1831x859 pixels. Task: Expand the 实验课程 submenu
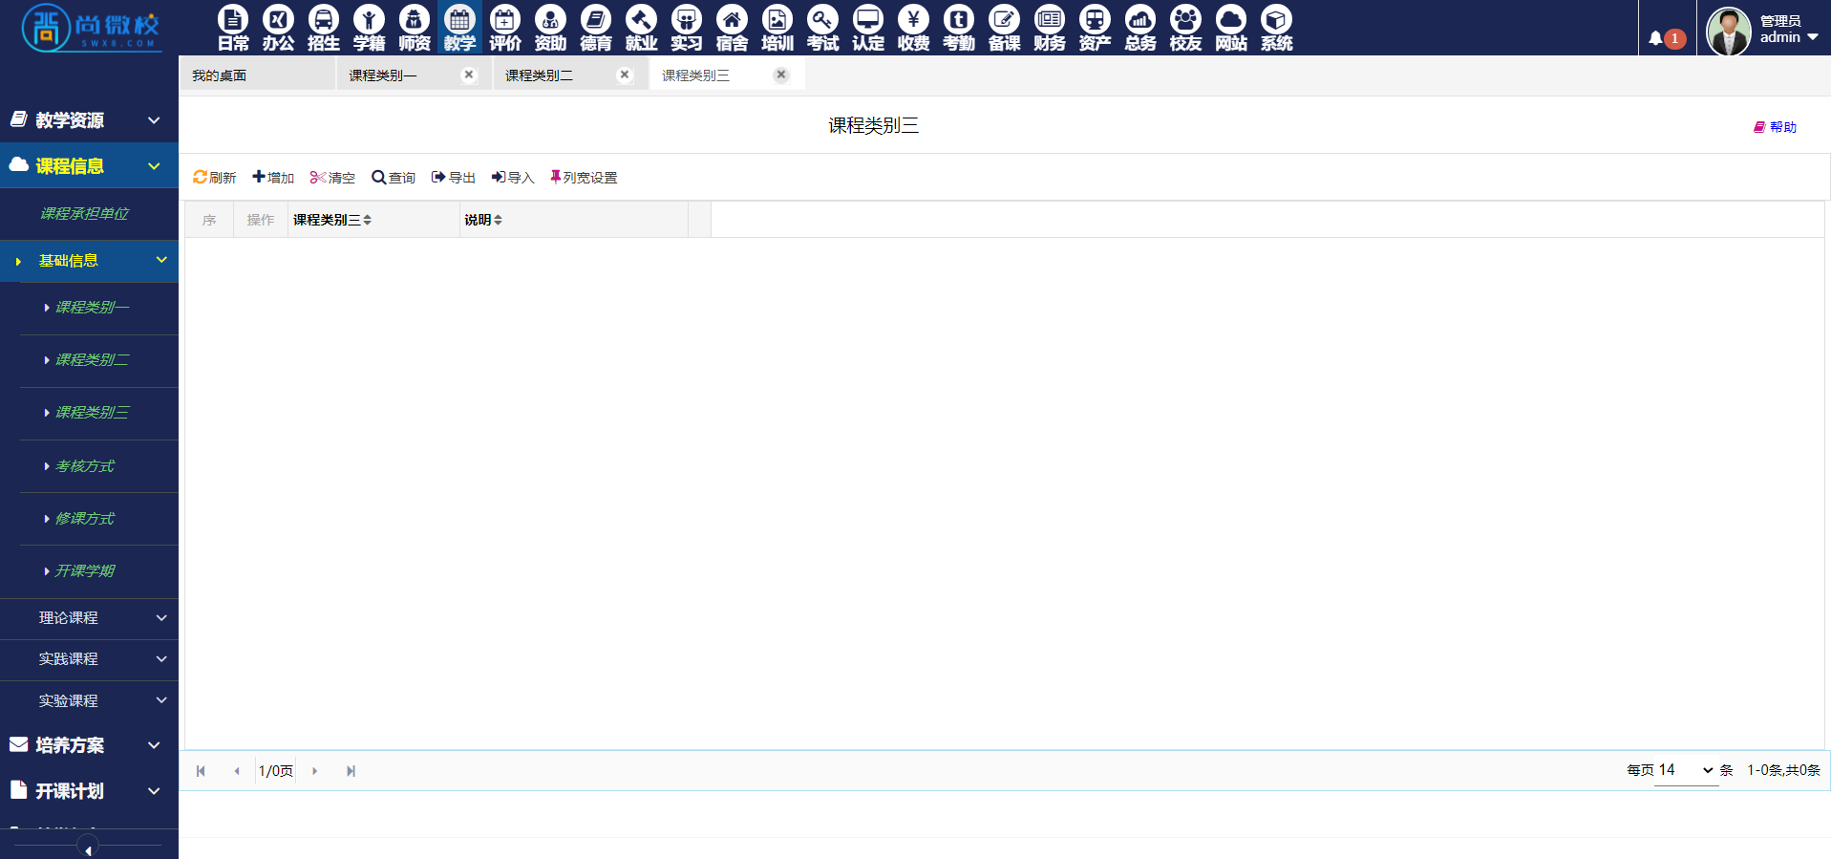click(89, 701)
